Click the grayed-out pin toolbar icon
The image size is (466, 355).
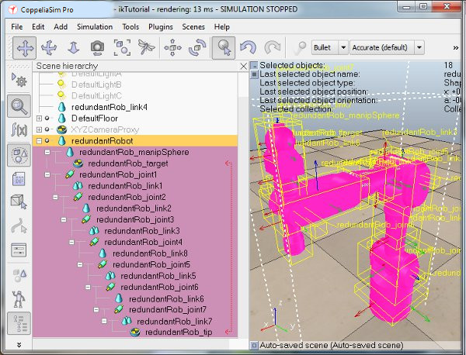click(x=300, y=48)
